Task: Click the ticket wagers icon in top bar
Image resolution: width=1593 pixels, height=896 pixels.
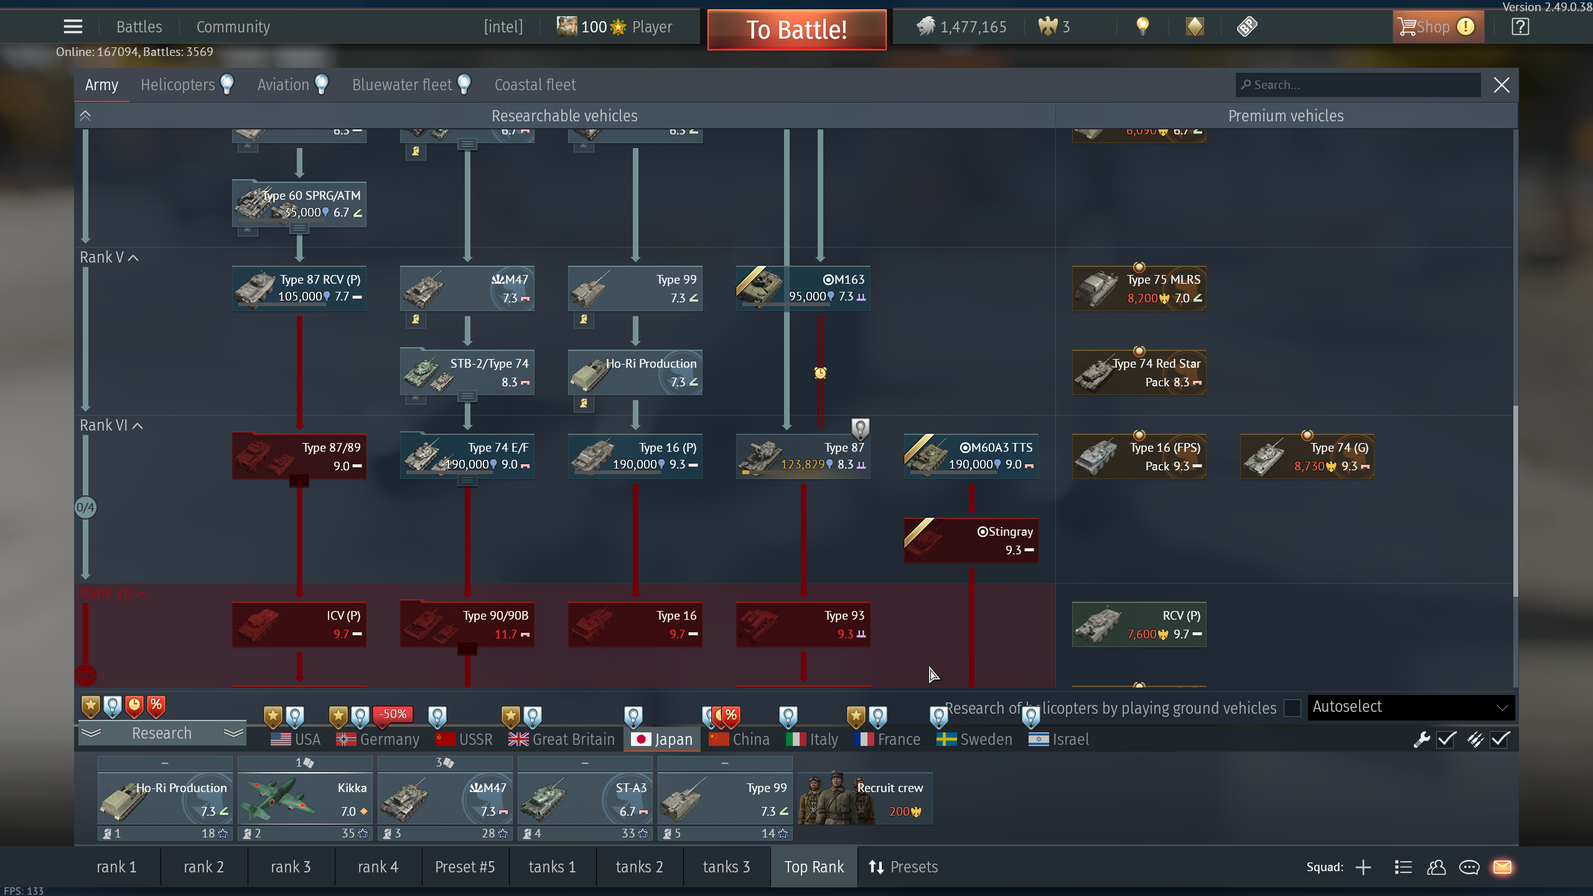Action: coord(1247,26)
